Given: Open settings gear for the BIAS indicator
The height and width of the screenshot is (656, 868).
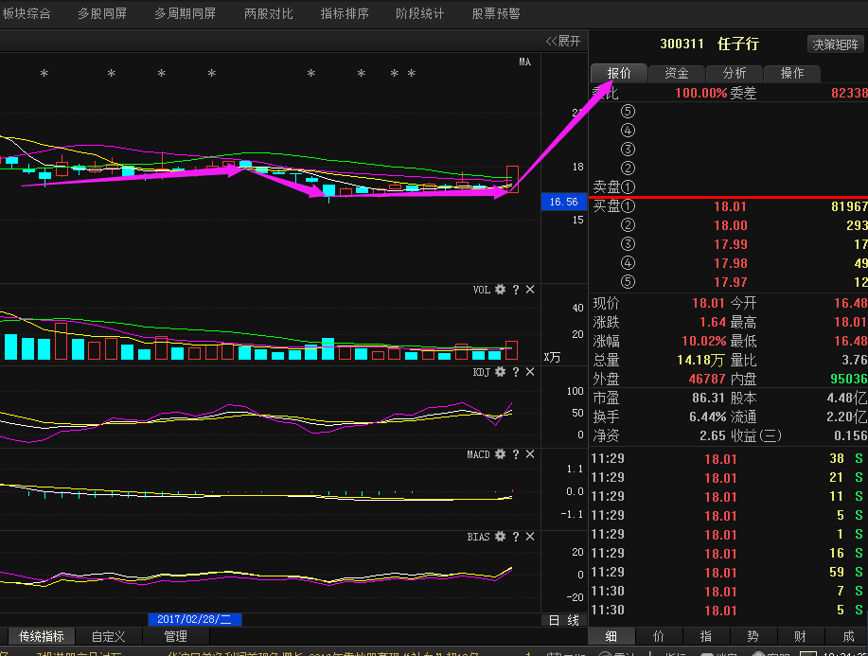Looking at the screenshot, I should tap(500, 537).
